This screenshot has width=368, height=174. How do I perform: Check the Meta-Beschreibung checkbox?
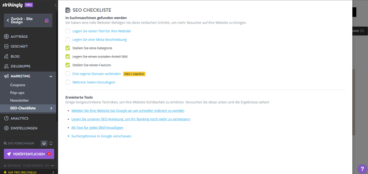67,39
